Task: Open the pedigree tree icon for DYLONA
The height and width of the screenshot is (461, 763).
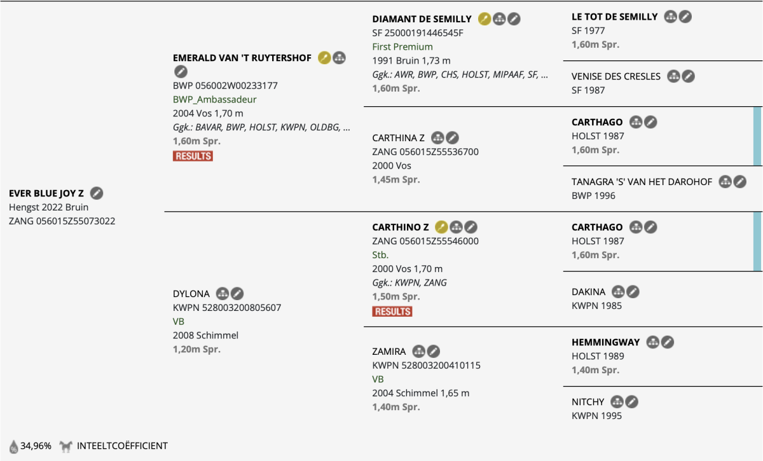Action: pyautogui.click(x=222, y=294)
